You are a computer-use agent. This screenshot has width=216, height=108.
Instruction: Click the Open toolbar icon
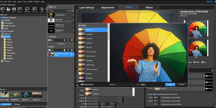pos(8,9)
